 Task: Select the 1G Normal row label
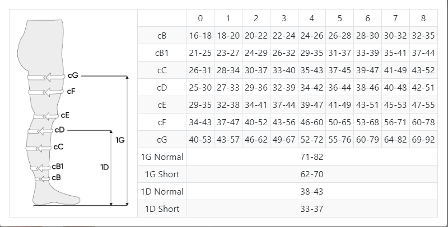(162, 157)
